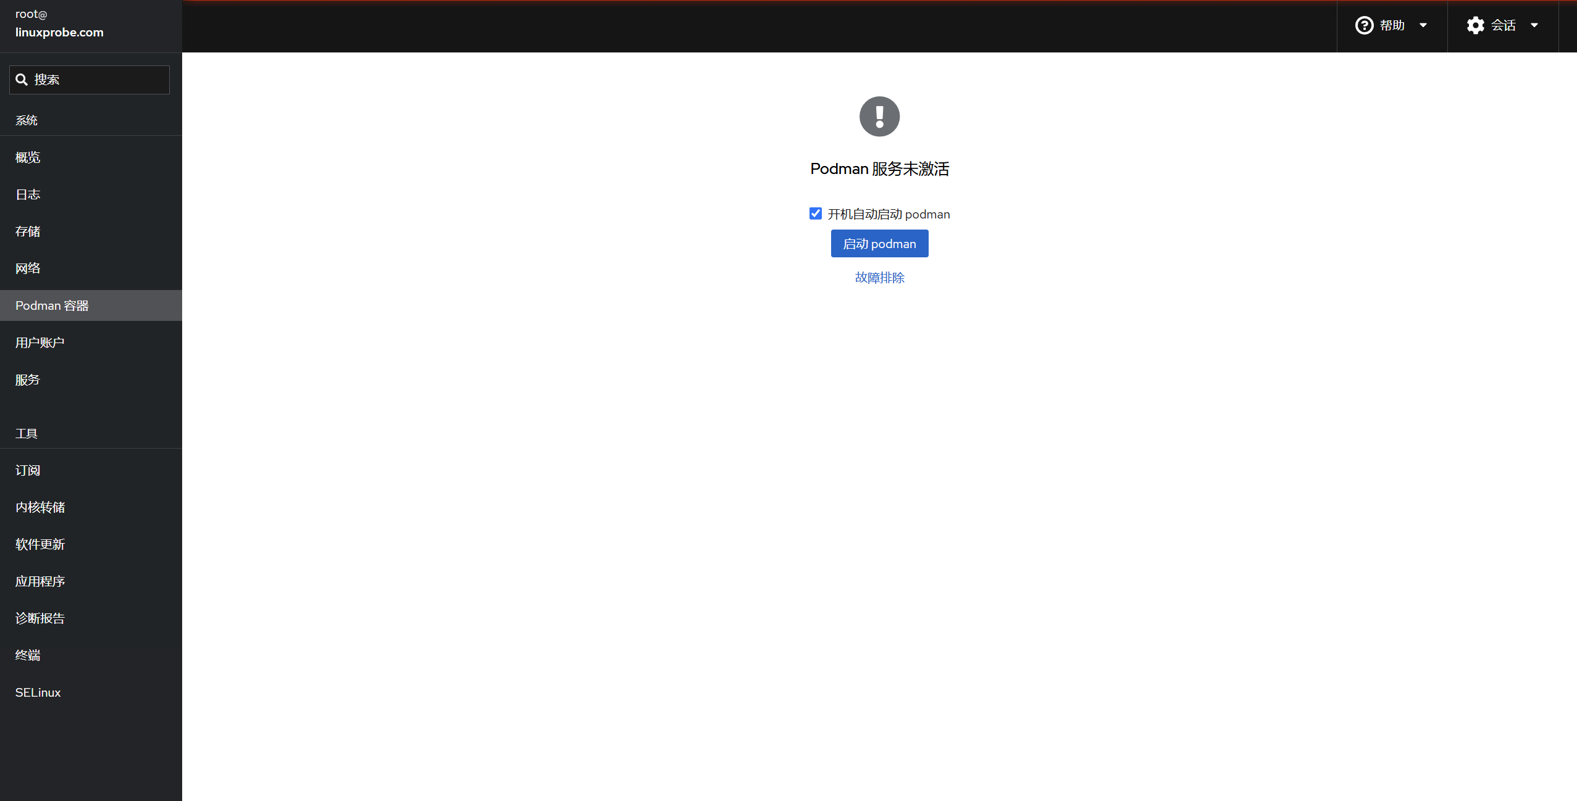
Task: Select 网络 in the sidebar
Action: pyautogui.click(x=28, y=268)
